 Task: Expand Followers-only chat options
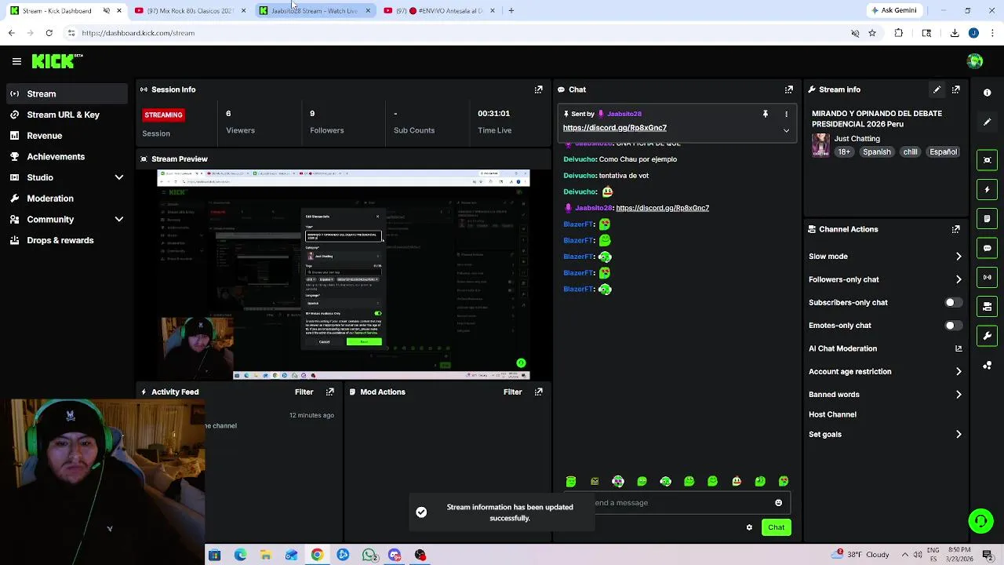click(x=959, y=279)
